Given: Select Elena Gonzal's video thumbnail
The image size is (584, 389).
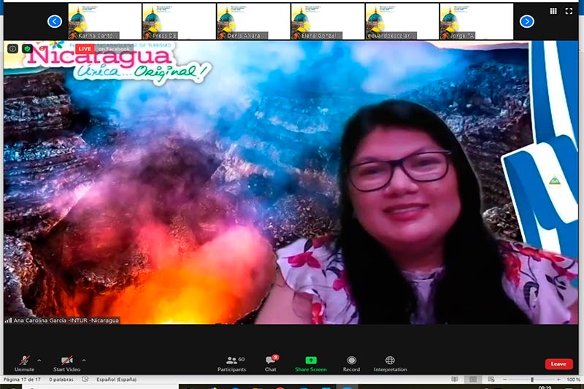Looking at the screenshot, I should (327, 21).
